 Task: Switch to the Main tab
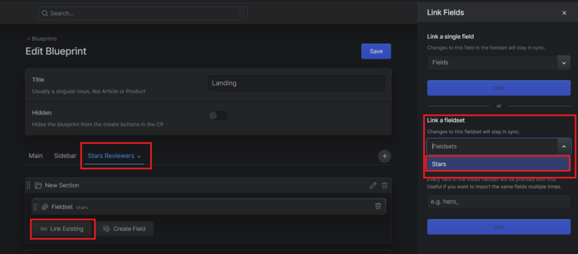(36, 156)
